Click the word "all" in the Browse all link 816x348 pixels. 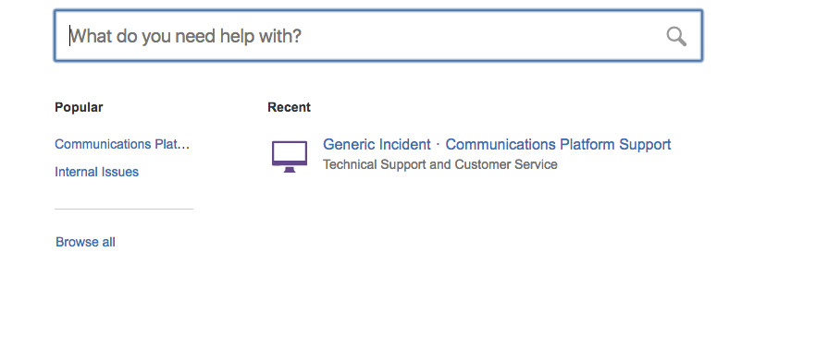(109, 242)
